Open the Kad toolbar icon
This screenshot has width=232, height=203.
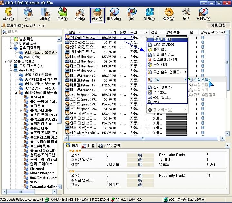click(27, 14)
